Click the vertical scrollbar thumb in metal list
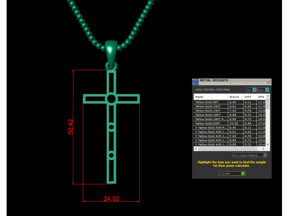This screenshot has width=288, height=216. 268,104
